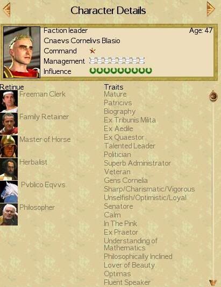Select the Ex Praetor trait
Image resolution: width=221 pixels, height=287 pixels.
pyautogui.click(x=121, y=232)
